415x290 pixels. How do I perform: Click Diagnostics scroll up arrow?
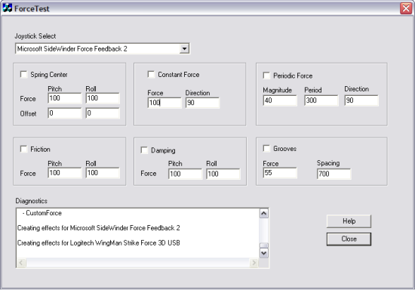264,214
